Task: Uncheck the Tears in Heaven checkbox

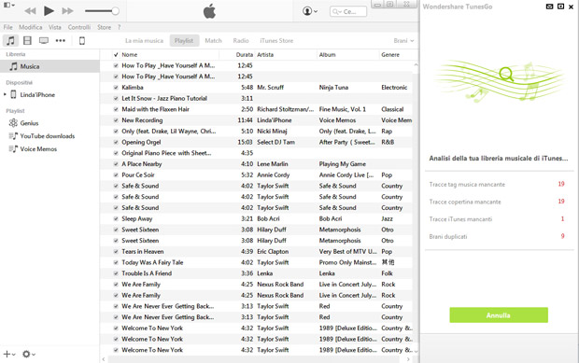Action: 116,252
